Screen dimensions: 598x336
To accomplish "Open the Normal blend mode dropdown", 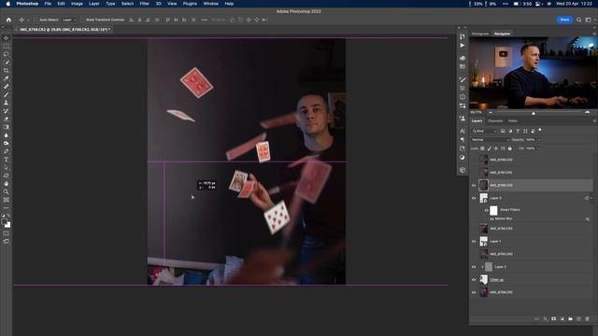I will click(490, 140).
